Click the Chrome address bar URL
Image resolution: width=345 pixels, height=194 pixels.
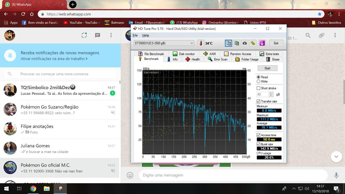(69, 14)
